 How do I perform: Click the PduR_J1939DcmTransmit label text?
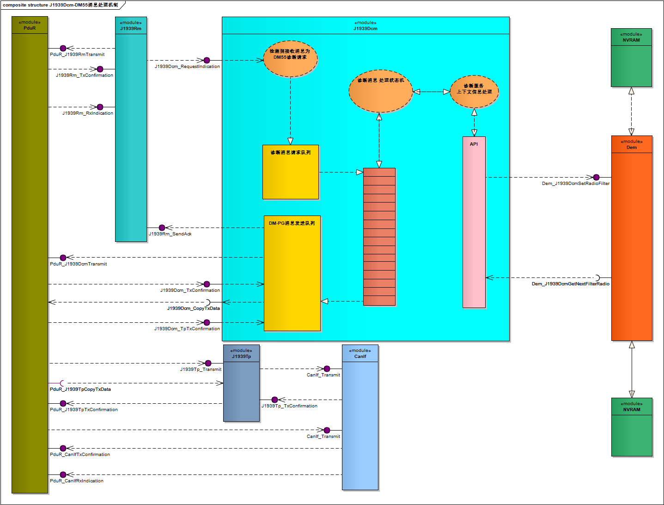[78, 264]
